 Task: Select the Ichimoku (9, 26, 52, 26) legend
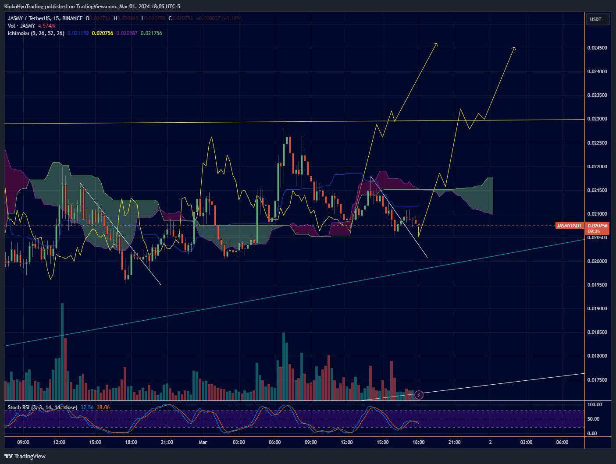click(36, 33)
